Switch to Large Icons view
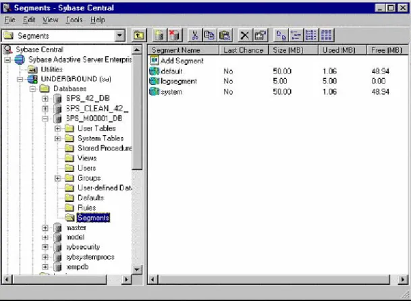Viewport: 411px width, 307px height. click(281, 35)
